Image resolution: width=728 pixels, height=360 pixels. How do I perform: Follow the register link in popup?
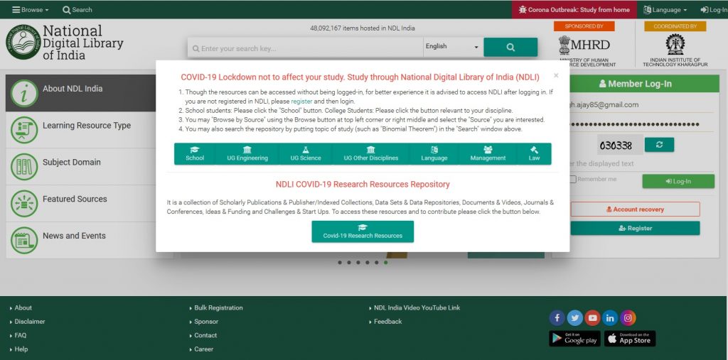[x=301, y=101]
